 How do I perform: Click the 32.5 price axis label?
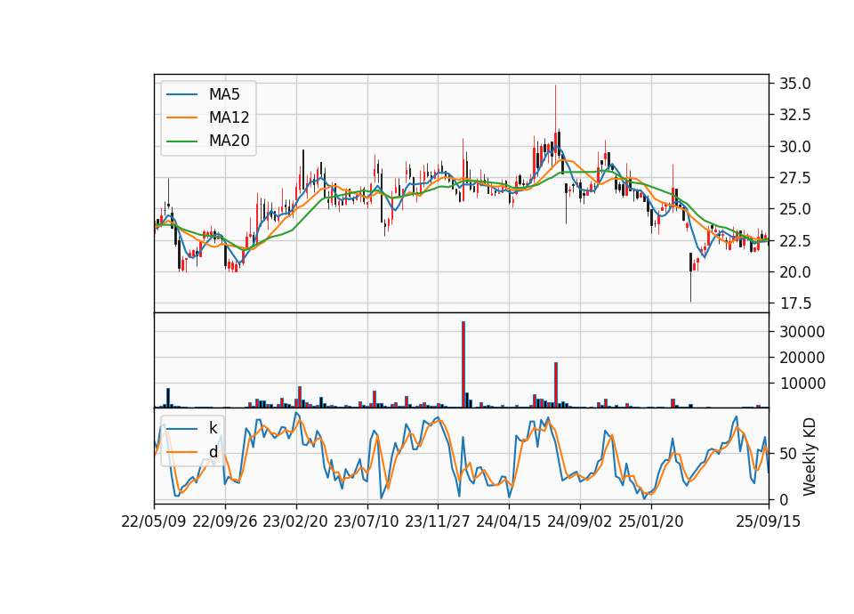click(795, 115)
